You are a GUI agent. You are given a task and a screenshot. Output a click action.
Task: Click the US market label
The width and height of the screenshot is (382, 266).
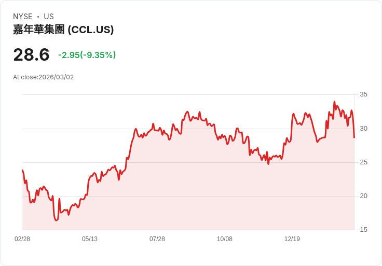point(49,17)
